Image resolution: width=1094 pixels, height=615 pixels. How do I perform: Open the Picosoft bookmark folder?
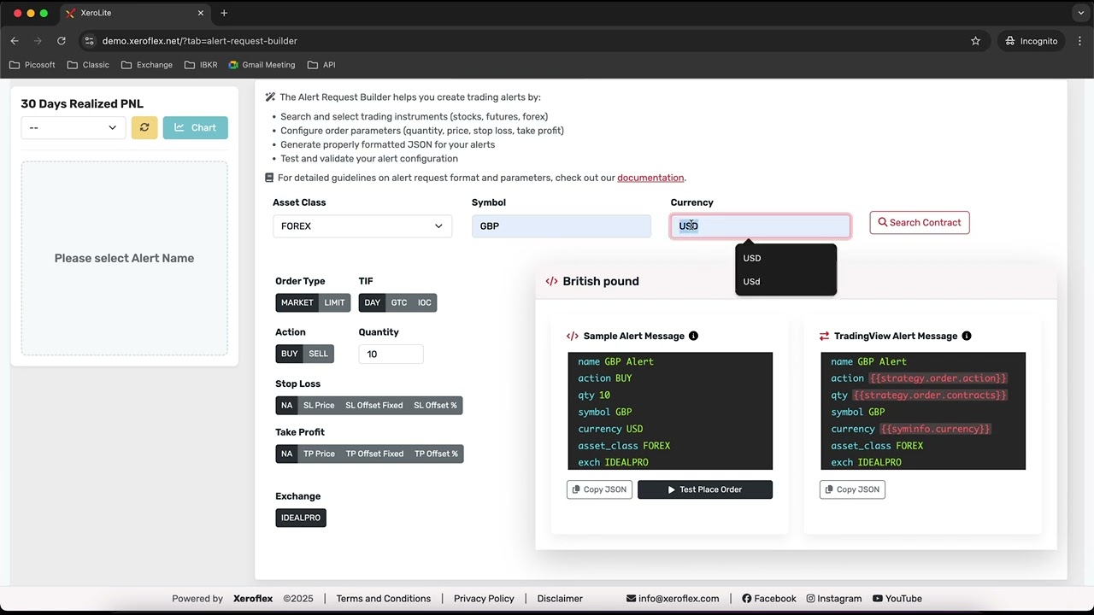pos(32,65)
